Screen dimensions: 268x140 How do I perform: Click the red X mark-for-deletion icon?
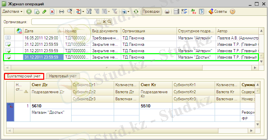pyautogui.click(x=52, y=11)
